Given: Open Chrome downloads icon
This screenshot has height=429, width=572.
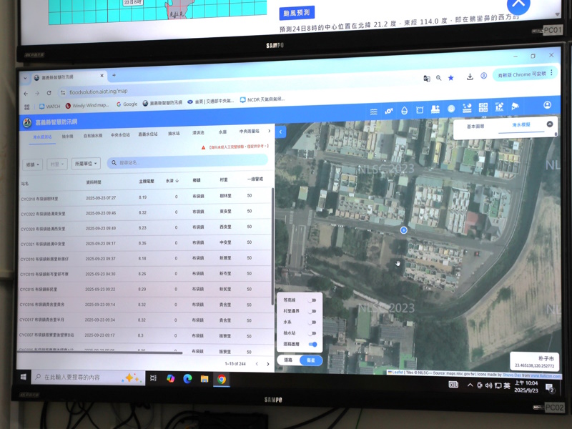Looking at the screenshot, I should coord(470,77).
